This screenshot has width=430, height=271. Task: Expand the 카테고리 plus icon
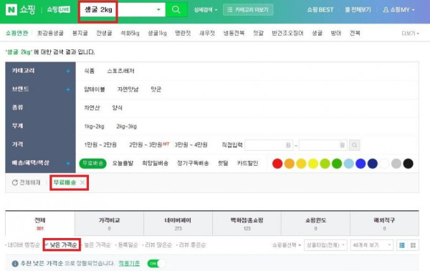68,72
